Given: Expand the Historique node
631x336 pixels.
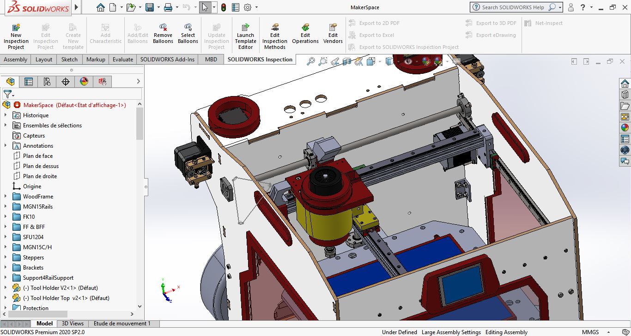Looking at the screenshot, I should tap(6, 115).
